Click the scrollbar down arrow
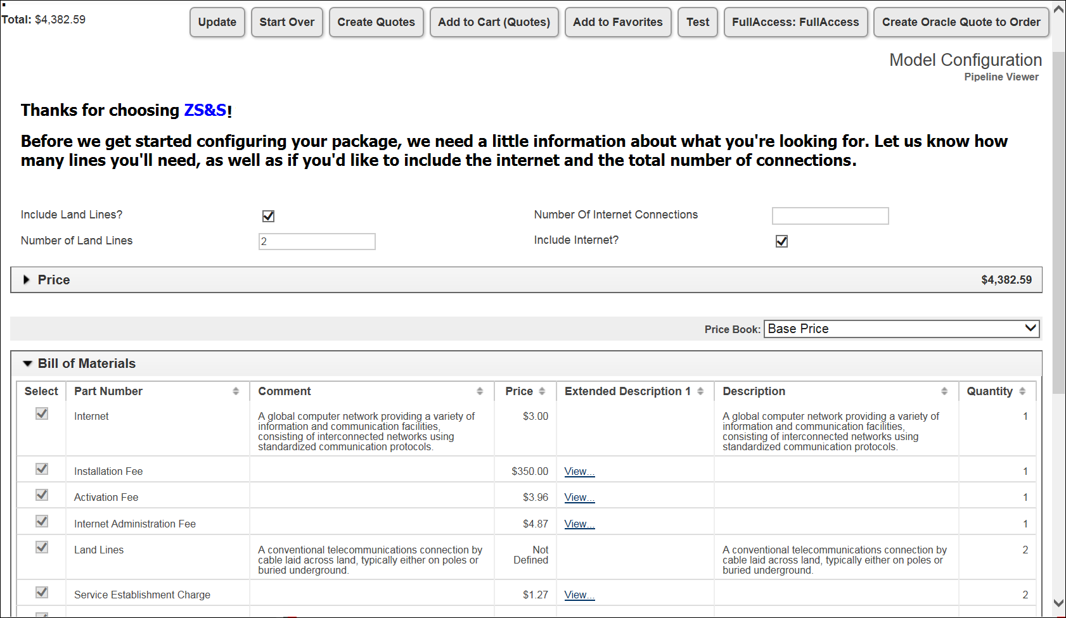 click(1059, 603)
